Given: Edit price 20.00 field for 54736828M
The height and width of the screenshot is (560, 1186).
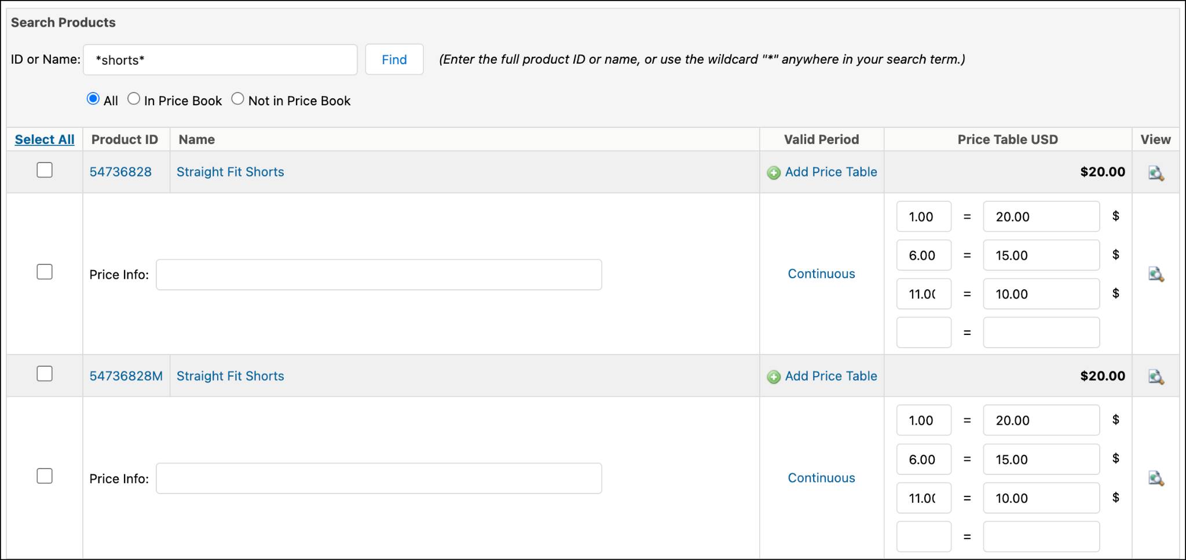Looking at the screenshot, I should click(1041, 420).
